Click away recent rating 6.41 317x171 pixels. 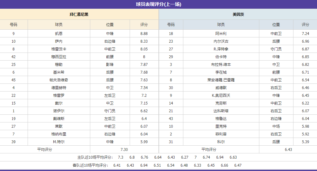pos(117,165)
